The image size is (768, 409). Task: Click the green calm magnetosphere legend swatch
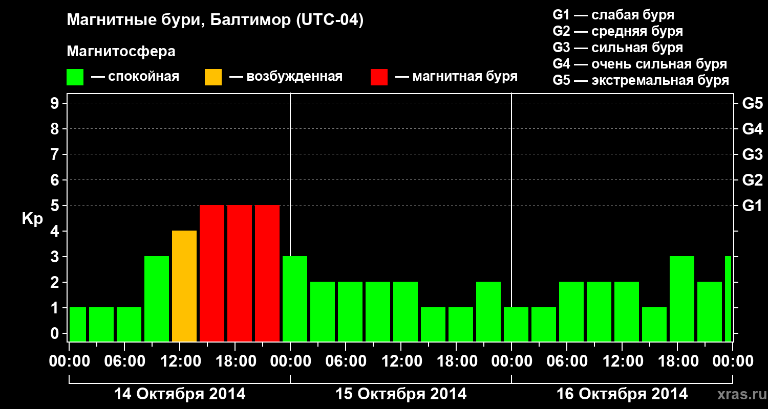(x=75, y=77)
